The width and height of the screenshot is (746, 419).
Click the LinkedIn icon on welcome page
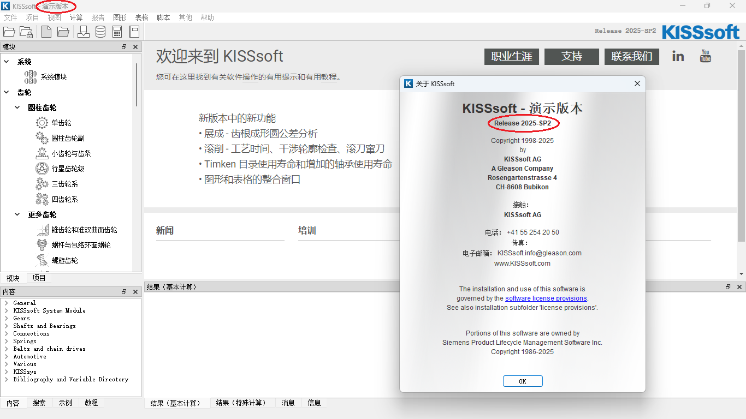click(678, 56)
